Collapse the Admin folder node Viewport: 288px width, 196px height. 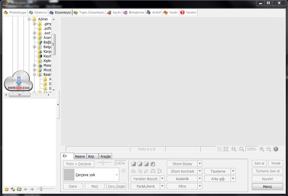(29, 19)
